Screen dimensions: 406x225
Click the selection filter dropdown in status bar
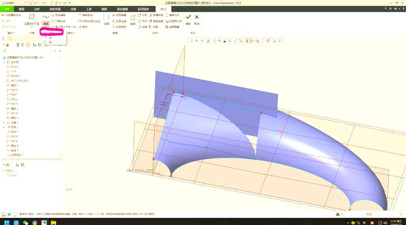[x=383, y=214]
